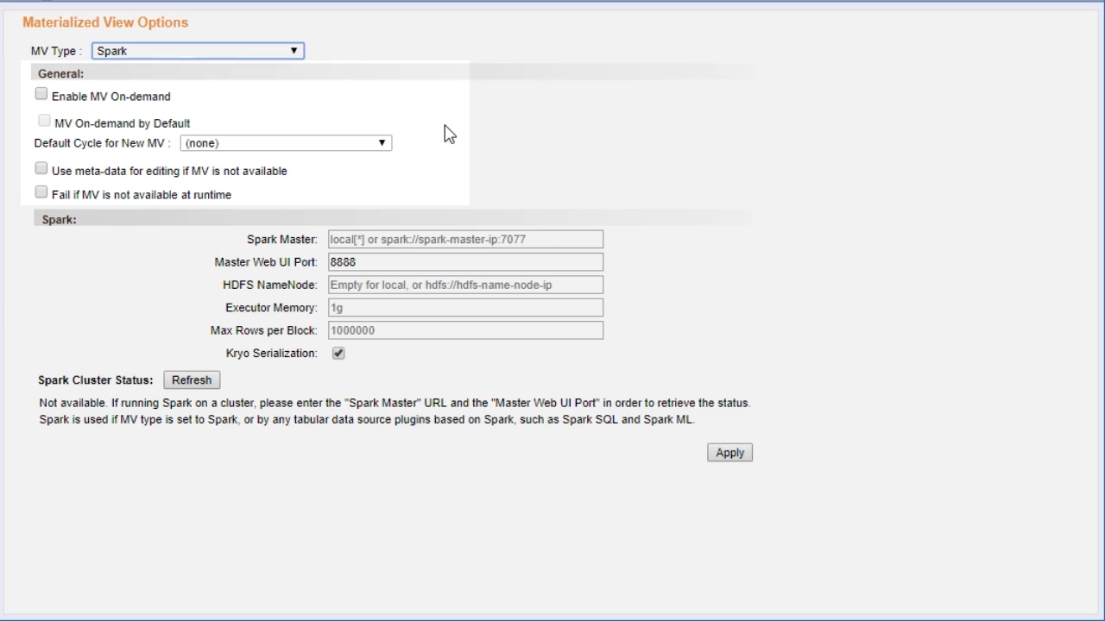
Task: Tick MV On-demand by Default checkbox
Action: click(x=45, y=121)
